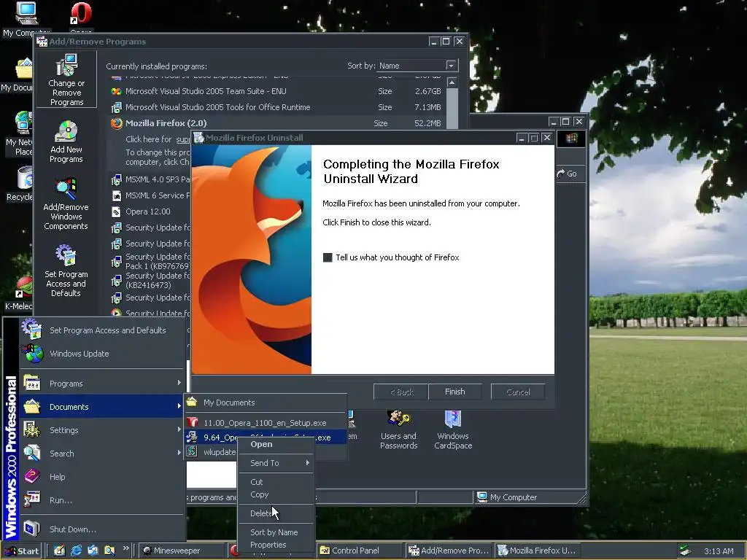The height and width of the screenshot is (560, 747).
Task: Show more quick launch icons chevron
Action: pos(125,548)
